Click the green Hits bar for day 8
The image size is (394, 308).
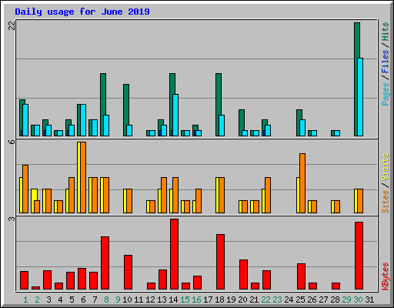tap(103, 105)
